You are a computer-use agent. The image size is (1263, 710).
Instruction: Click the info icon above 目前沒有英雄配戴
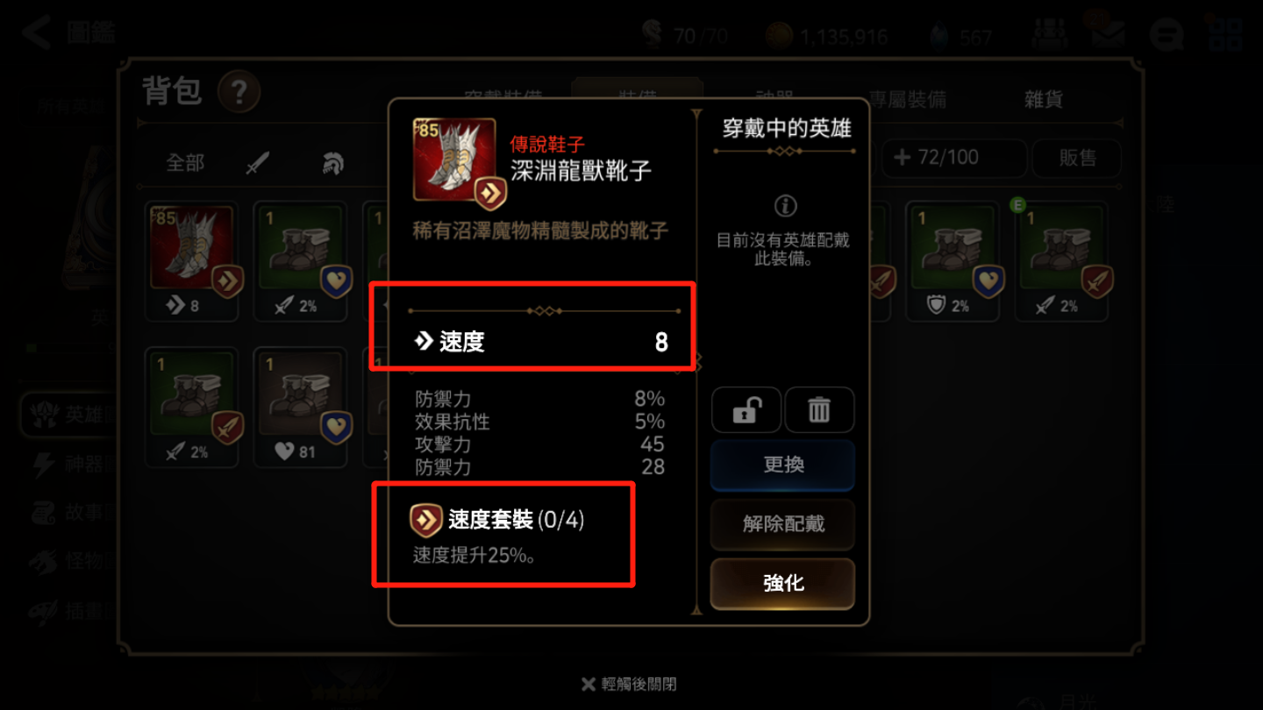pos(785,206)
